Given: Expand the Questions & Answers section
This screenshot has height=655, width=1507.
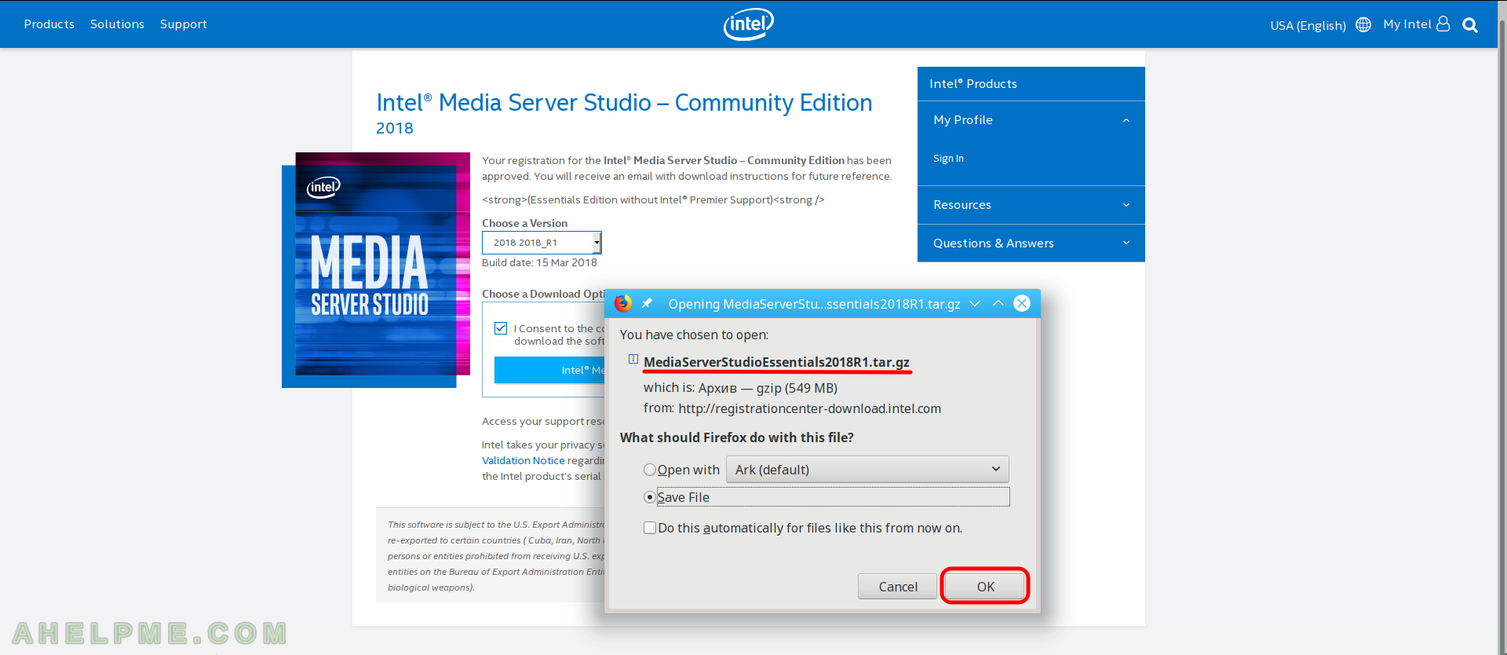Looking at the screenshot, I should (x=1031, y=243).
